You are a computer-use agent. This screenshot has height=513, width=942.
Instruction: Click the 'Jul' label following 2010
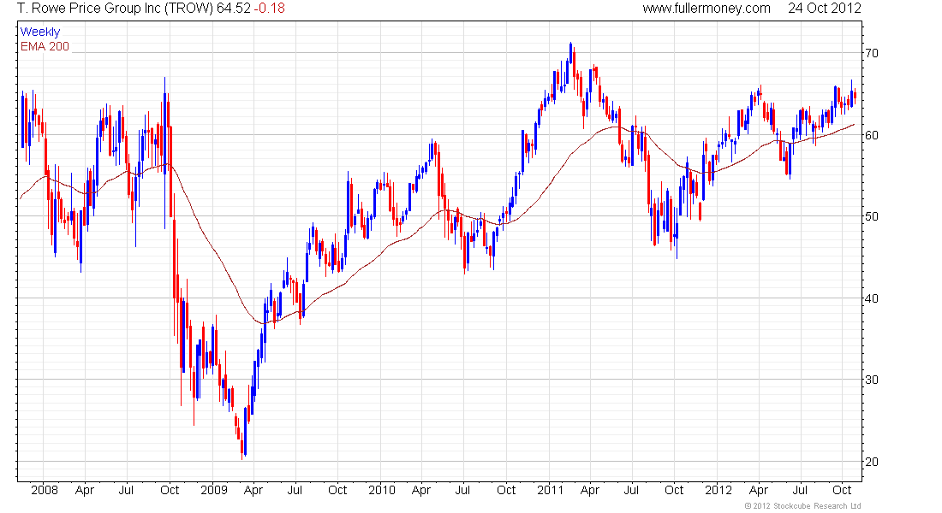[x=462, y=490]
